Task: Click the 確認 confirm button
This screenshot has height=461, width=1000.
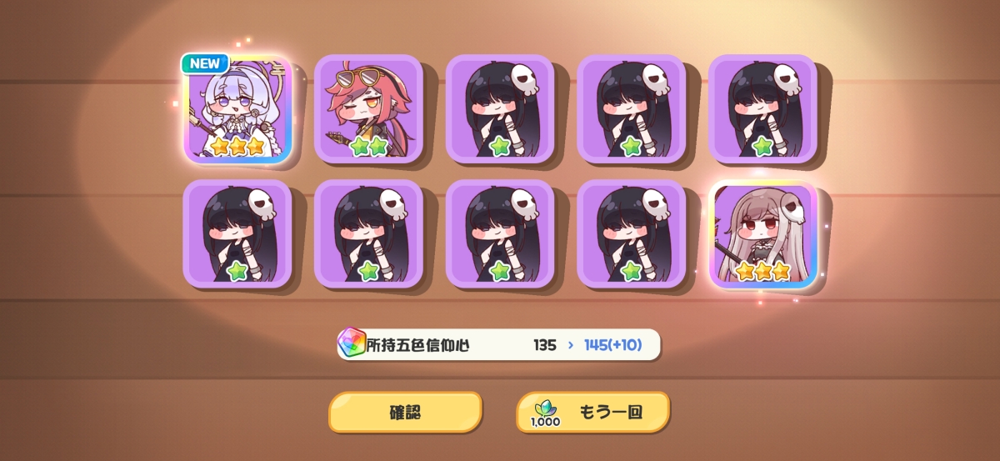Action: [x=405, y=412]
